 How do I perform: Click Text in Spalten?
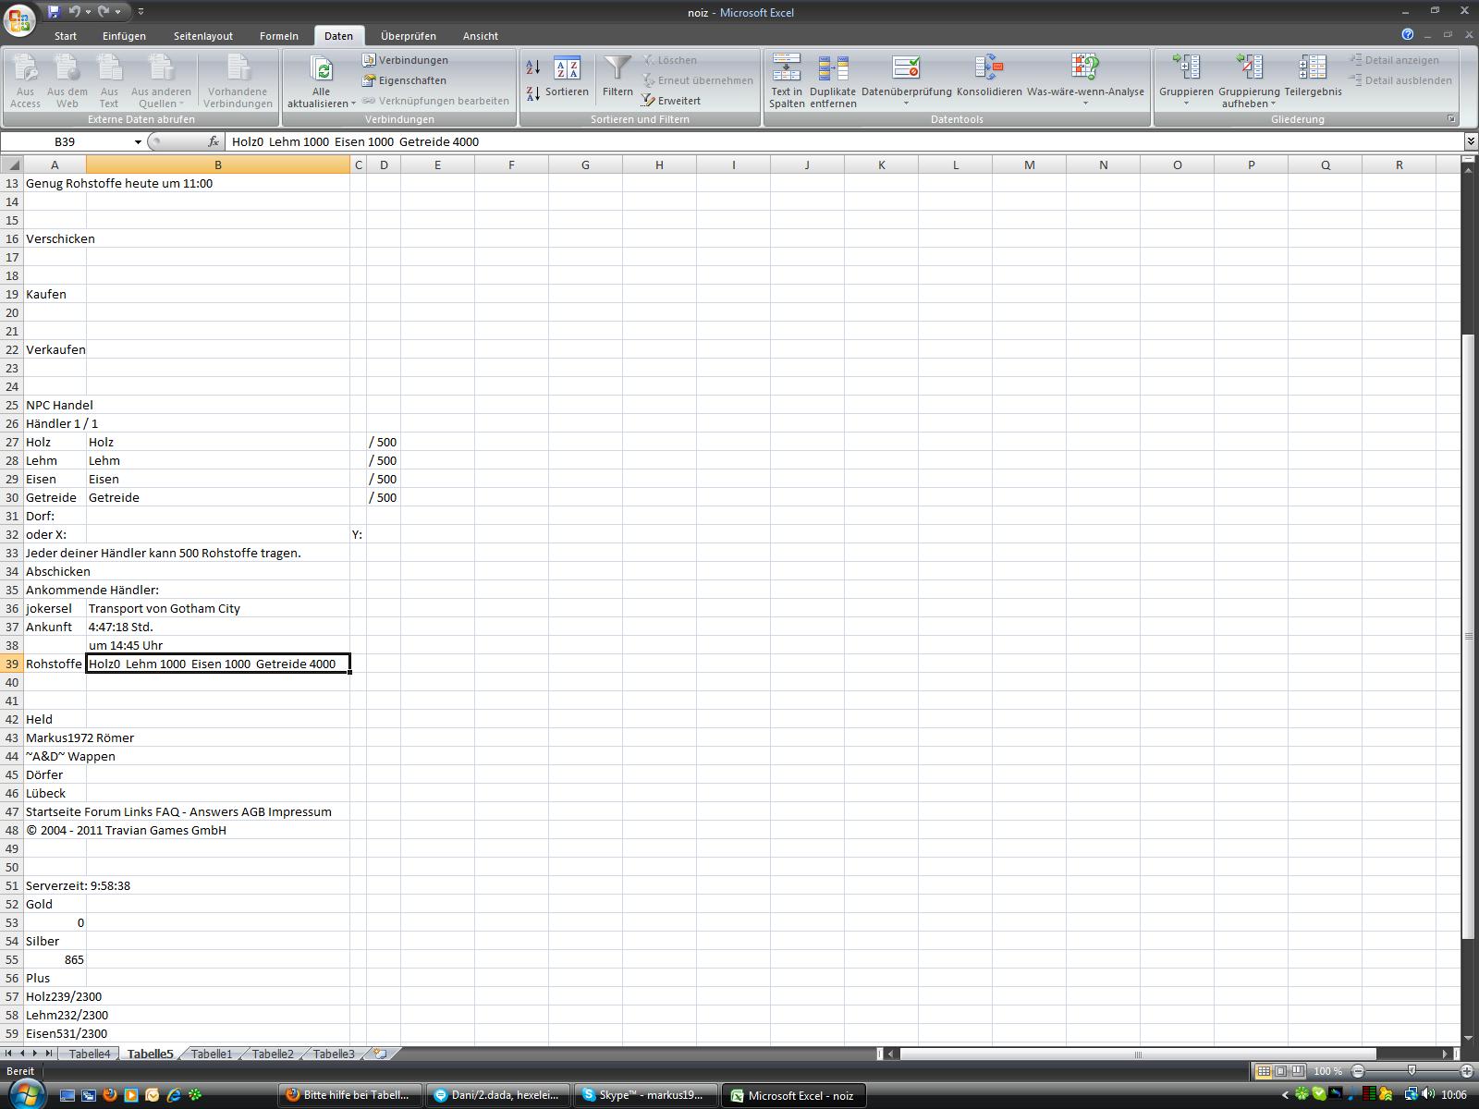pos(787,81)
